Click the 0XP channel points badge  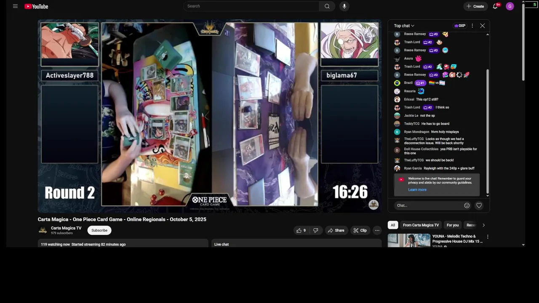coord(459,26)
